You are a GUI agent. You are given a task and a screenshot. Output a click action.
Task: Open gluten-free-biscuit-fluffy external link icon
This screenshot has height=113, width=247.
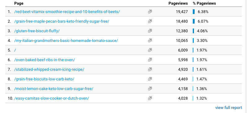pos(150,31)
